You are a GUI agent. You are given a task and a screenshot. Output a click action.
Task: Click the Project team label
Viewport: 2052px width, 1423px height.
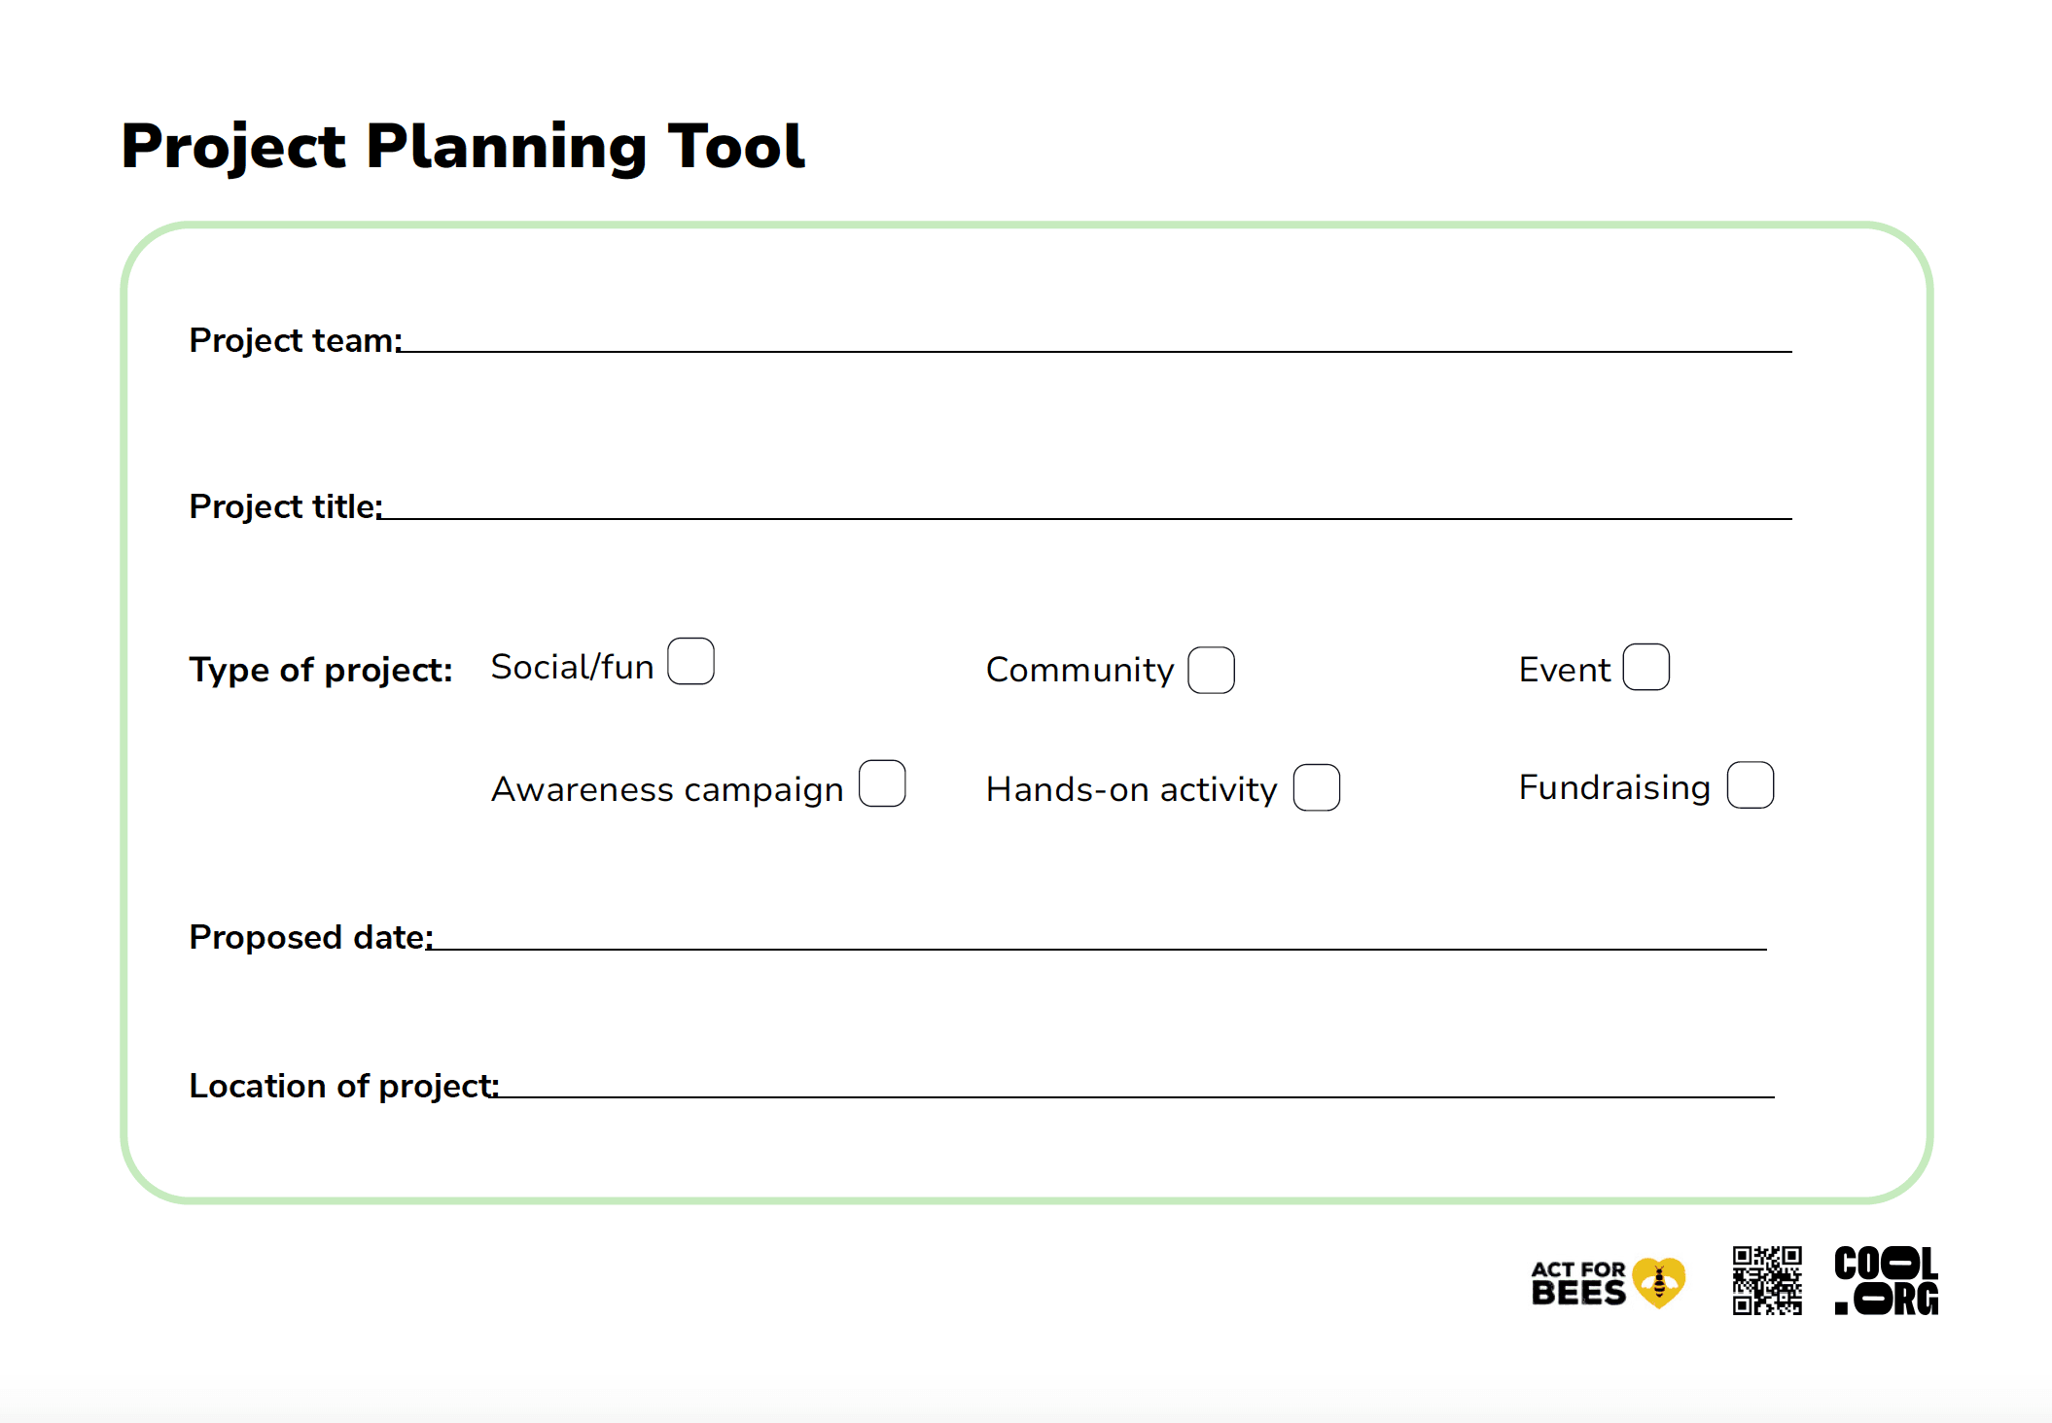(294, 340)
